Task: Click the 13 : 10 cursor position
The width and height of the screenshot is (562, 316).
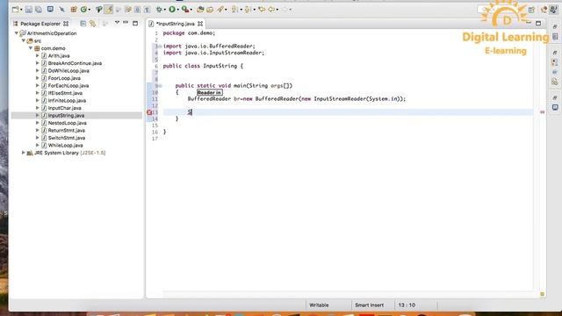Action: pyautogui.click(x=407, y=305)
